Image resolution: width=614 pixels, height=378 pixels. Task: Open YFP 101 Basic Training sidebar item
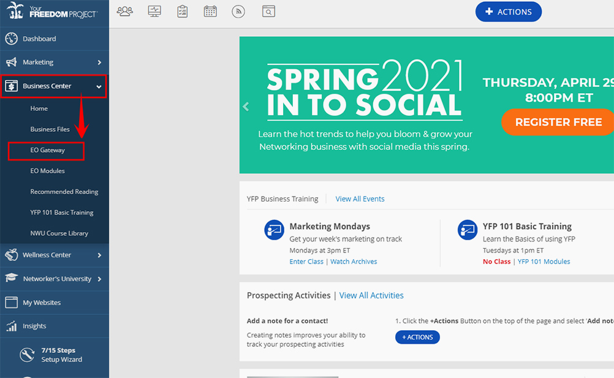62,212
